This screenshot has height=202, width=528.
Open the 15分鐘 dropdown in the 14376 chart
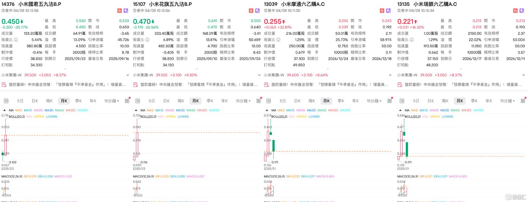[x=112, y=101]
